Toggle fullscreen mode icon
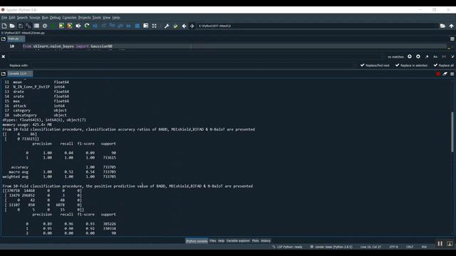456x256 pixels. [x=154, y=26]
